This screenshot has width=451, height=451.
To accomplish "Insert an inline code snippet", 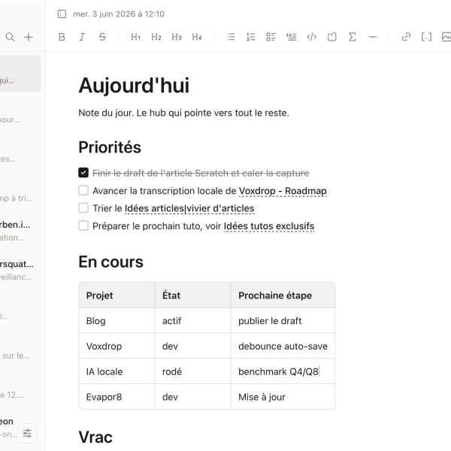I will 312,37.
